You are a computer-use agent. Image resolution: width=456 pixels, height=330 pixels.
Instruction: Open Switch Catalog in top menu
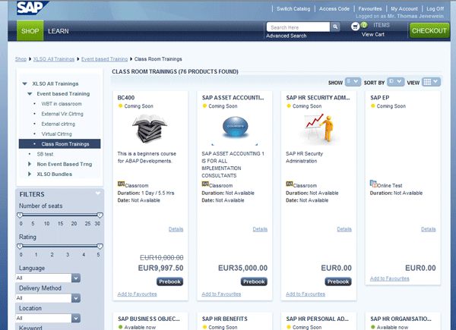[x=293, y=8]
